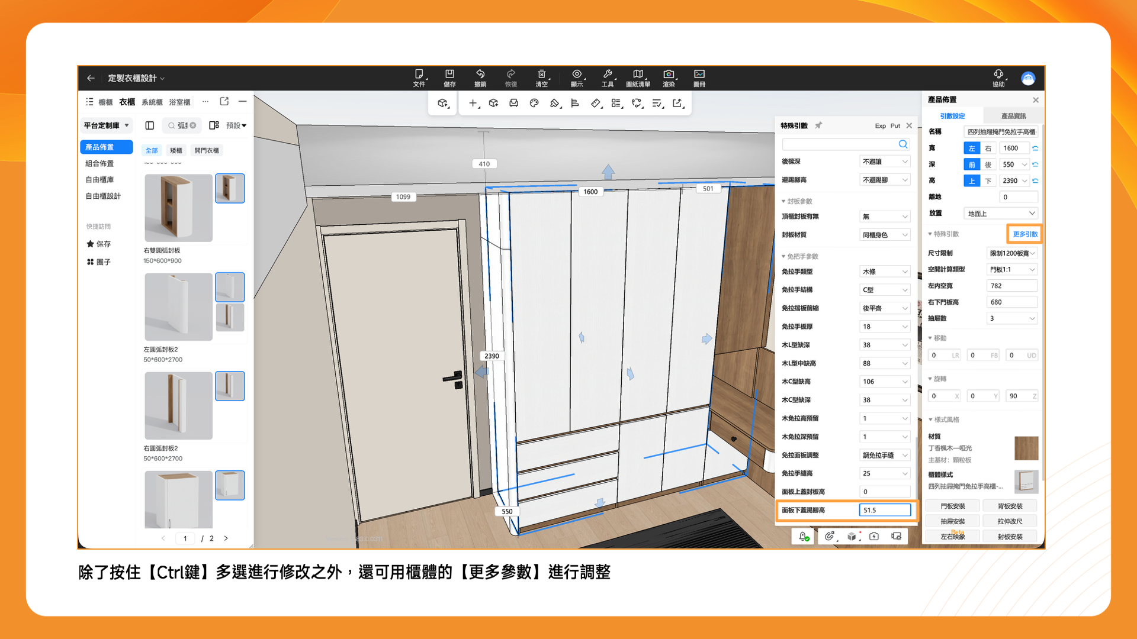Collapse the 封板參數 section

[796, 201]
